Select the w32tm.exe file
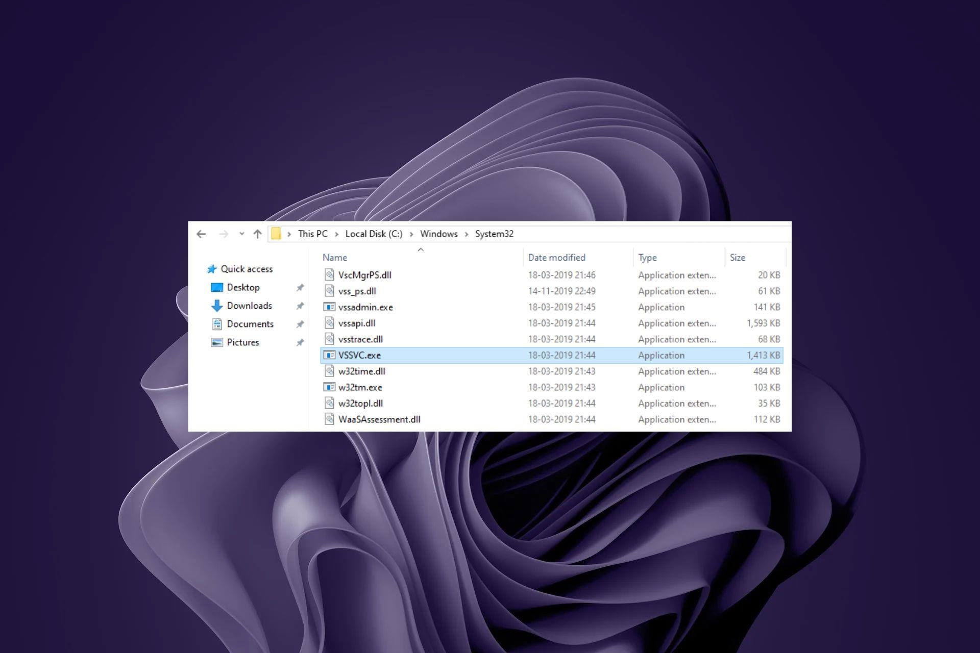The width and height of the screenshot is (980, 653). [x=360, y=387]
